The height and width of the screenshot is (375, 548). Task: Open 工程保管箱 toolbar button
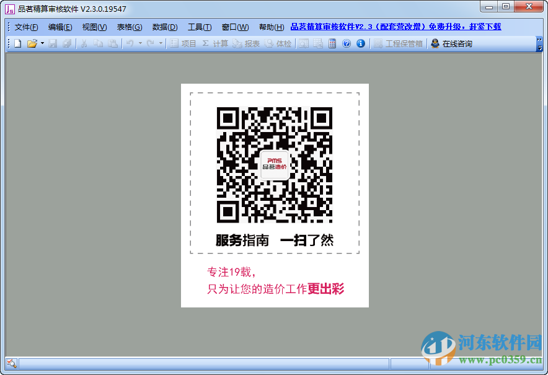(x=399, y=43)
